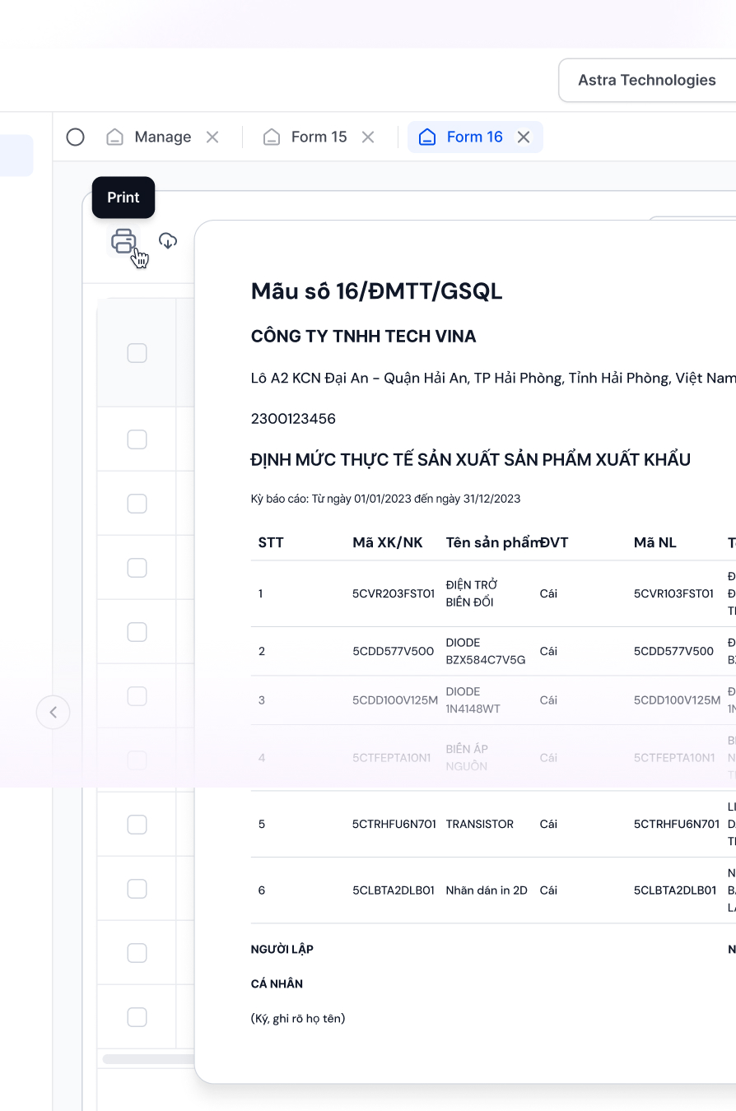The height and width of the screenshot is (1111, 736).
Task: Switch to the Form 15 tab
Action: pos(319,137)
